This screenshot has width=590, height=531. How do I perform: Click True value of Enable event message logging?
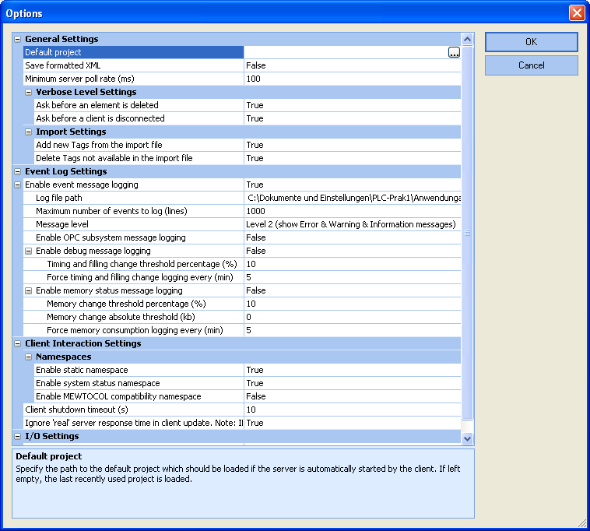(255, 185)
